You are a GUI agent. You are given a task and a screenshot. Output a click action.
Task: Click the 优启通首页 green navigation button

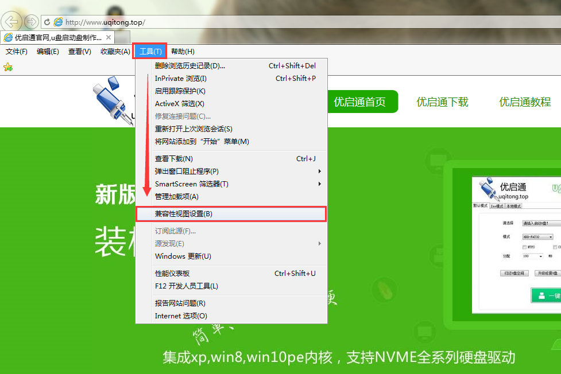tap(359, 102)
